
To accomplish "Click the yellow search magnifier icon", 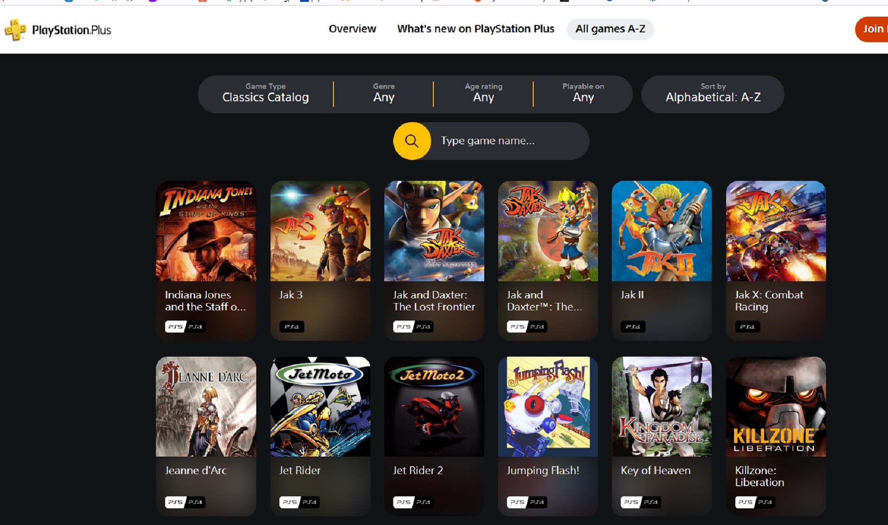I will point(411,141).
